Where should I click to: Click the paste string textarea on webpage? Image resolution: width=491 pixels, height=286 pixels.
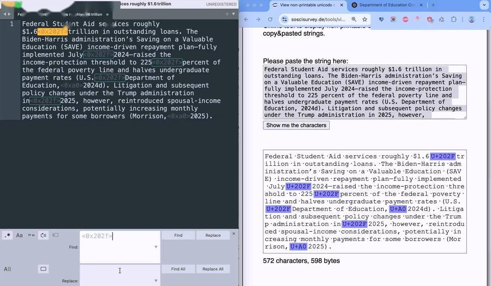point(365,92)
